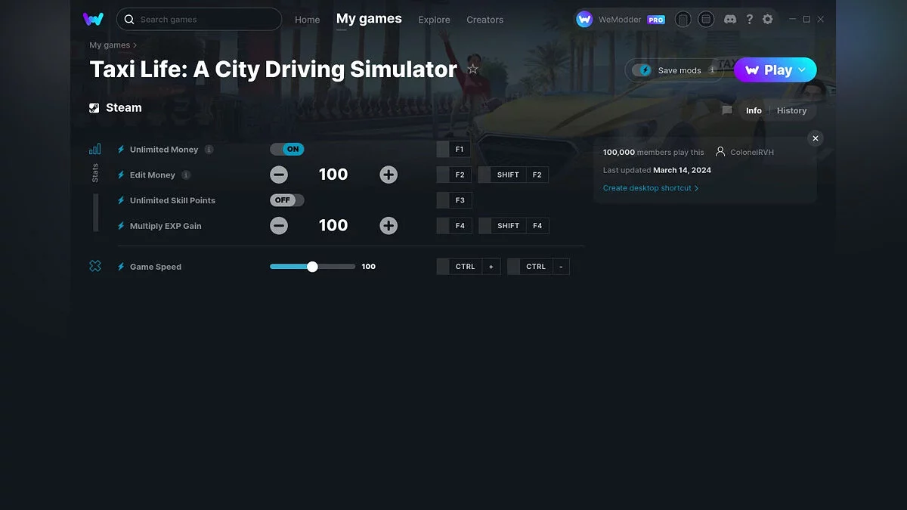Click the ColonelRVH author user icon
The height and width of the screenshot is (510, 907).
[720, 152]
